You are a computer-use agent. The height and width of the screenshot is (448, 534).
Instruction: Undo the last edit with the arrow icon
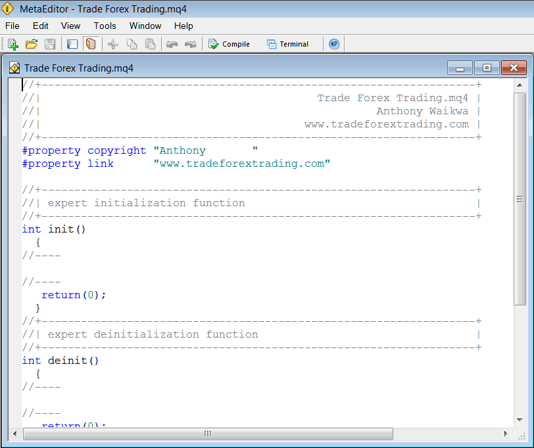coord(172,43)
